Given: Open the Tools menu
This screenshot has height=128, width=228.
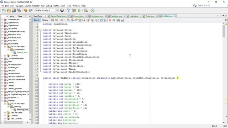Looking at the screenshot, I should 69,6.
